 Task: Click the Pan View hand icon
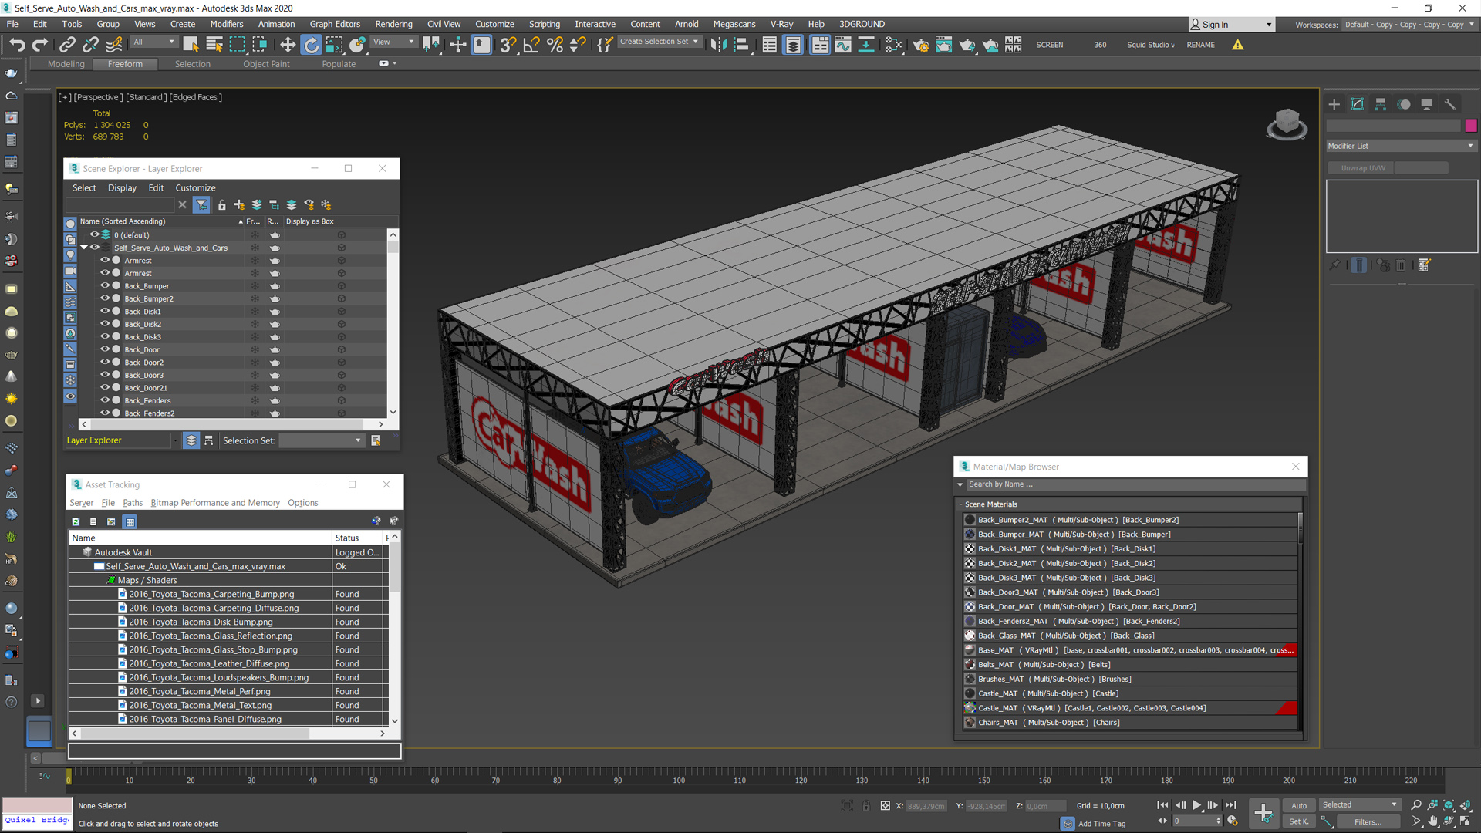pos(1432,821)
